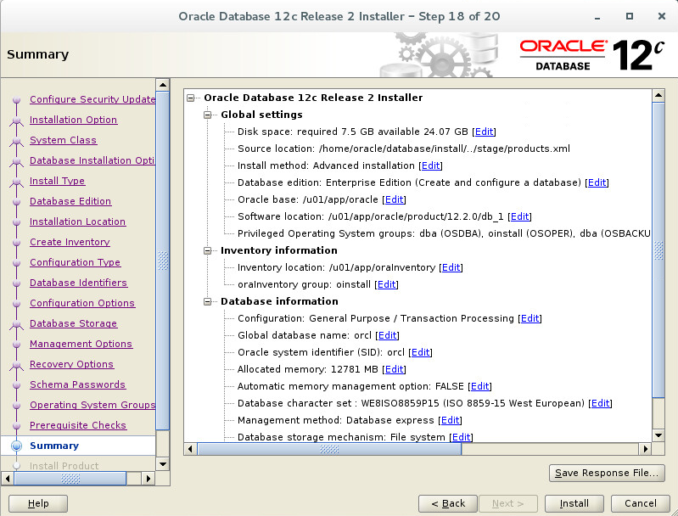Go to Database Edition step
This screenshot has width=678, height=516.
70,201
